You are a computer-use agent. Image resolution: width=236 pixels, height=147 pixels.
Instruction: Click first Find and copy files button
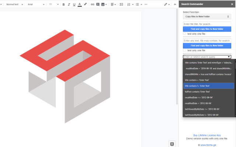coord(207,29)
